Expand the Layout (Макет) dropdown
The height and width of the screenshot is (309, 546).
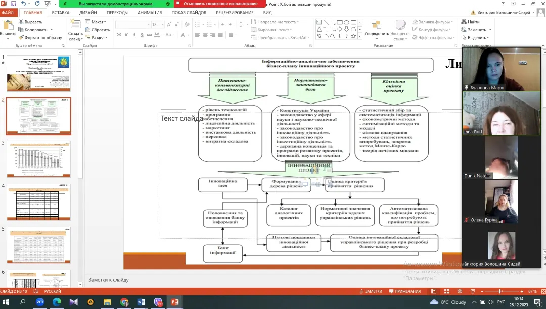96,22
